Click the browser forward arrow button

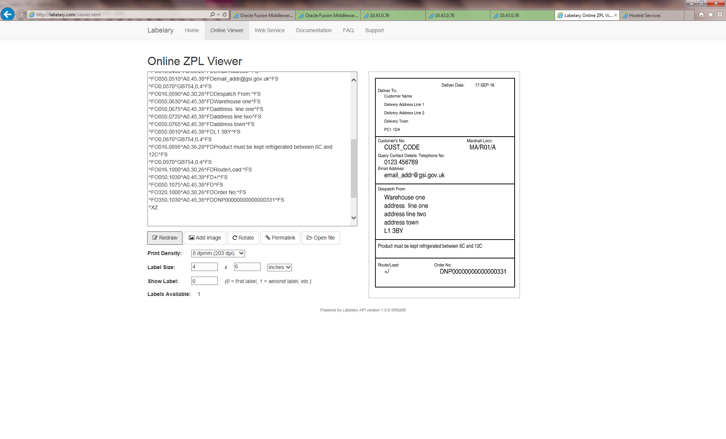click(x=21, y=14)
